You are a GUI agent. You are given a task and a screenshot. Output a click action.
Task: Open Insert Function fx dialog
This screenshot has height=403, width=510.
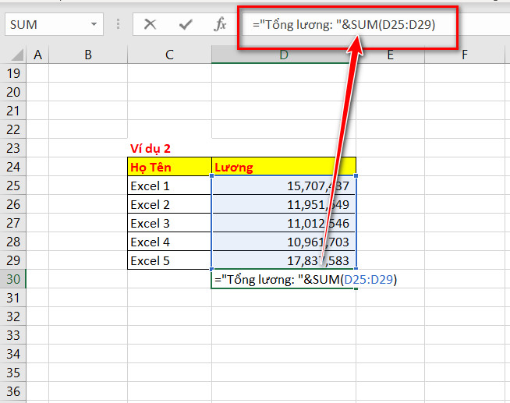point(220,24)
